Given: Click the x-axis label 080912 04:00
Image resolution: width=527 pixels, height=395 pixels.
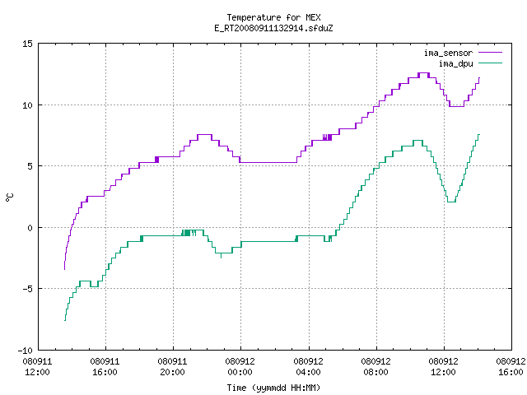Looking at the screenshot, I should click(x=308, y=367).
